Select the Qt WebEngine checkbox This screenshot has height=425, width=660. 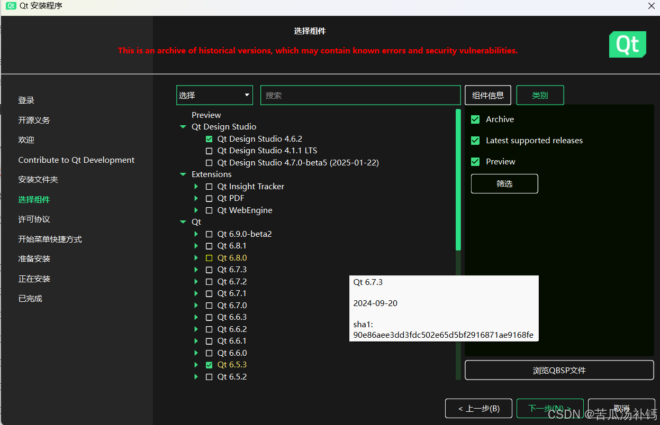[209, 210]
